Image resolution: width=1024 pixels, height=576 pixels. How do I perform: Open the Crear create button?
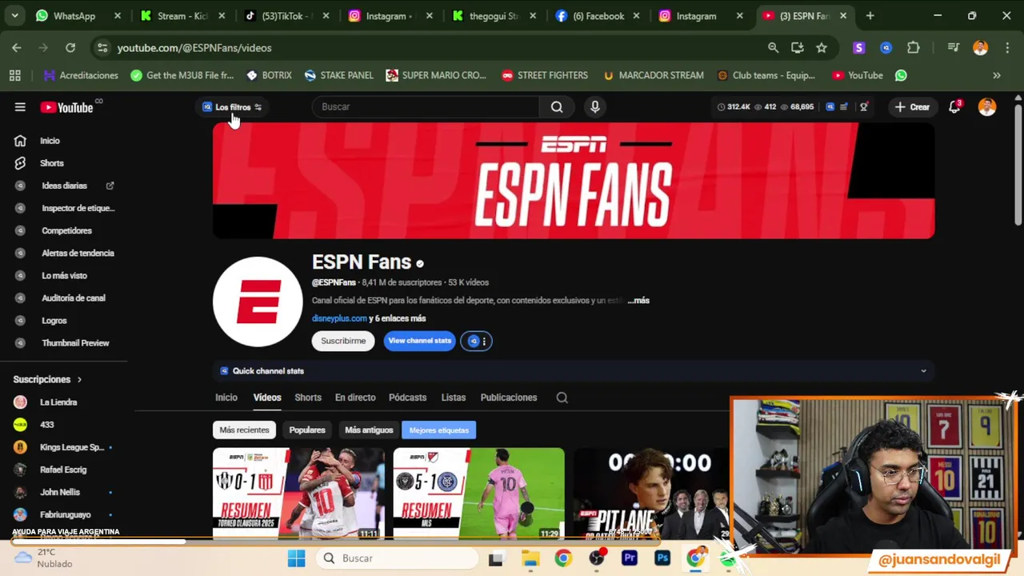(912, 107)
